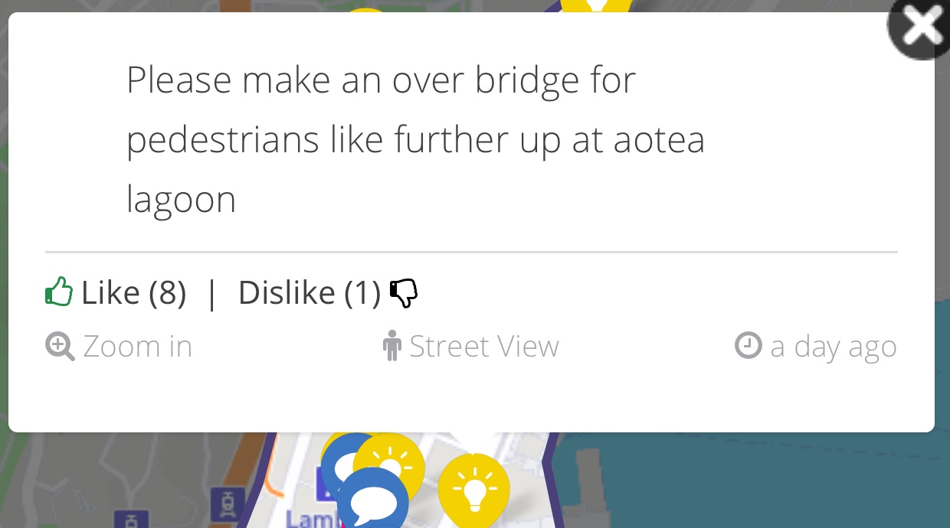Click the over bridge comment text
Screen dimensions: 950x528
click(x=415, y=139)
